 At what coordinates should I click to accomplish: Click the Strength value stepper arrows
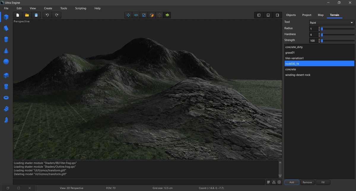(x=319, y=41)
